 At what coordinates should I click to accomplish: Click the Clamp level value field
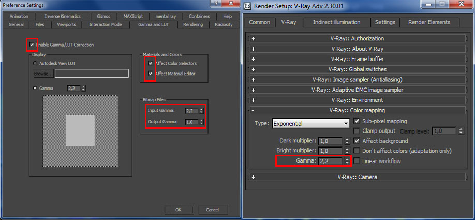click(x=444, y=131)
